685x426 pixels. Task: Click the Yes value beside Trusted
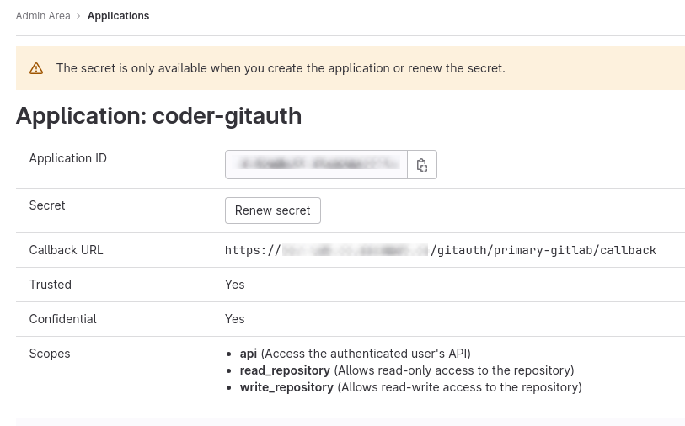point(235,285)
